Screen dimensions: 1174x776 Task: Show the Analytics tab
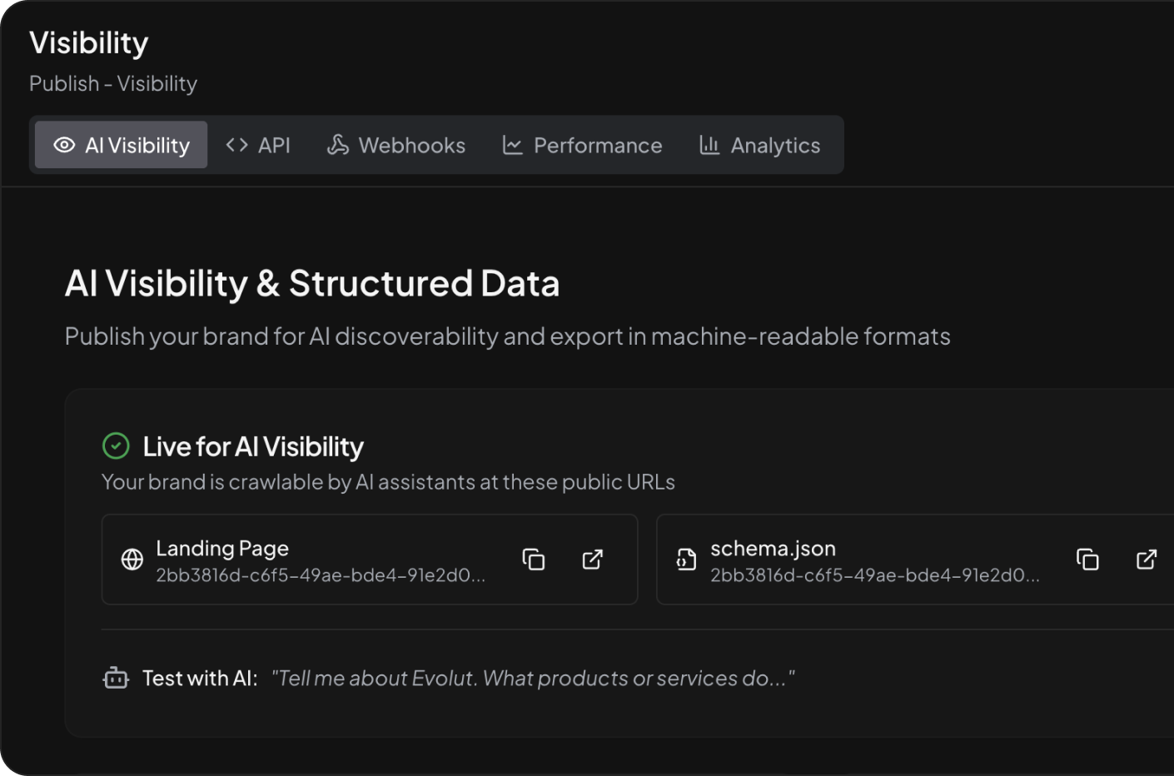(x=759, y=145)
